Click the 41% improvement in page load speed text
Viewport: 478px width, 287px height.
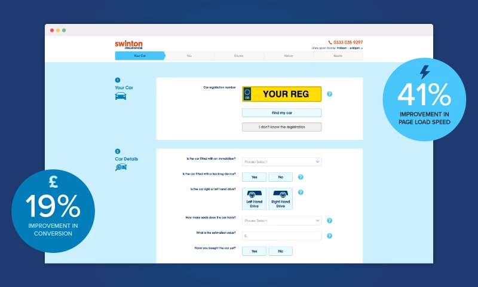424,103
